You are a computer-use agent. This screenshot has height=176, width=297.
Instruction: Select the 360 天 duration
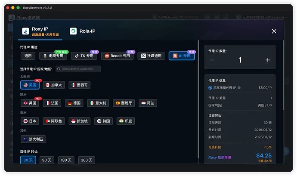point(87,160)
